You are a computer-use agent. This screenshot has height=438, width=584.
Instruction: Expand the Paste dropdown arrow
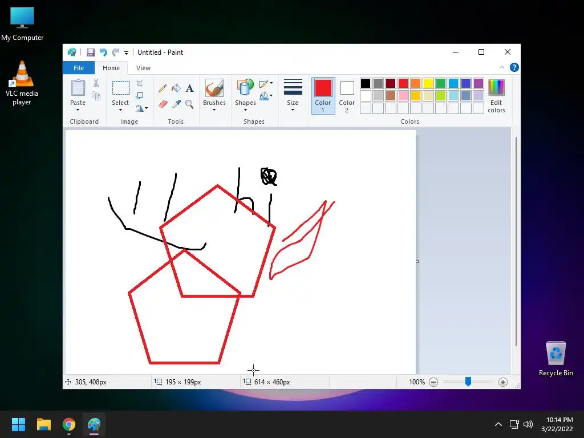(x=78, y=110)
